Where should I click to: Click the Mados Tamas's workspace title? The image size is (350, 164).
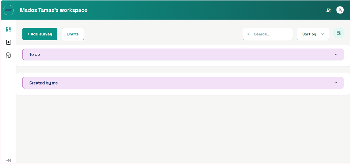click(x=53, y=10)
